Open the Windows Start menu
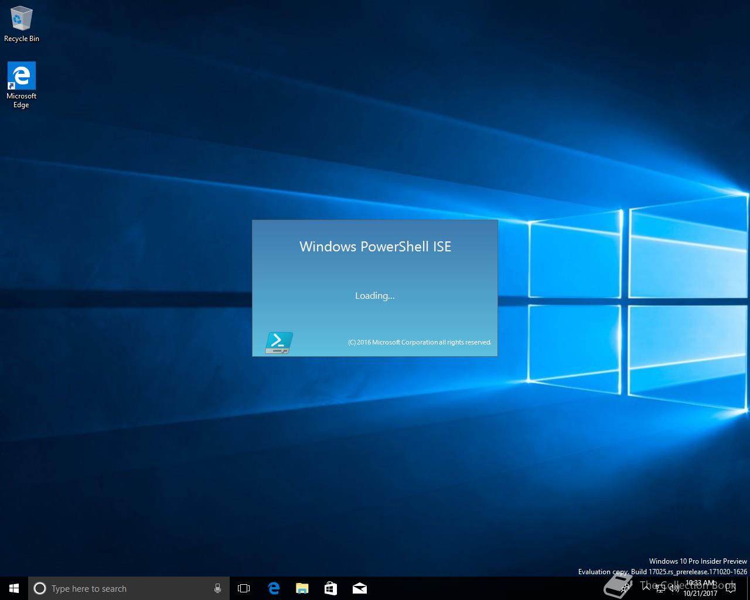Image resolution: width=750 pixels, height=600 pixels. pyautogui.click(x=14, y=588)
